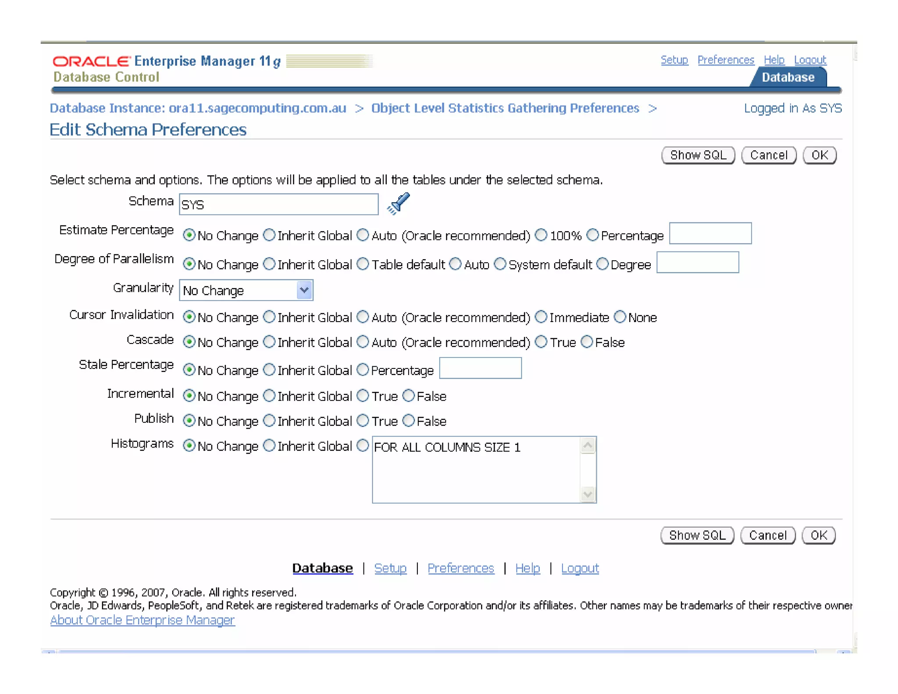This screenshot has width=898, height=694.
Task: Select Percentage radio for Stale Percentage
Action: click(363, 370)
